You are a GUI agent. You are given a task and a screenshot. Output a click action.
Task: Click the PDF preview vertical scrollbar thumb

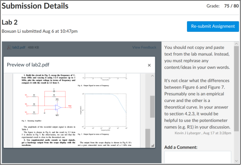point(152,107)
